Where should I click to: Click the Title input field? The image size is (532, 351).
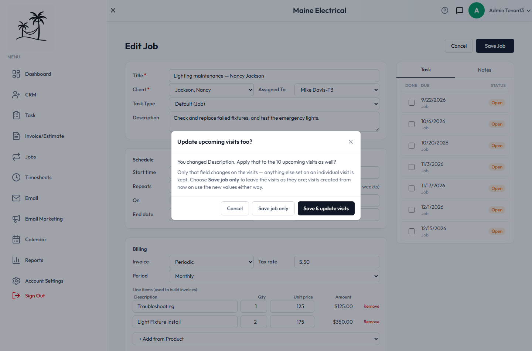coord(274,76)
